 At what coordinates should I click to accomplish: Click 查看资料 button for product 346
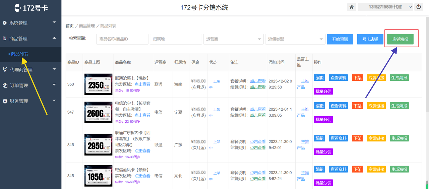[339, 138]
